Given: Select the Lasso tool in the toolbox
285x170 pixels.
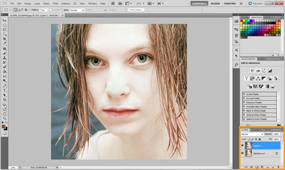Looking at the screenshot, I should click(5, 30).
